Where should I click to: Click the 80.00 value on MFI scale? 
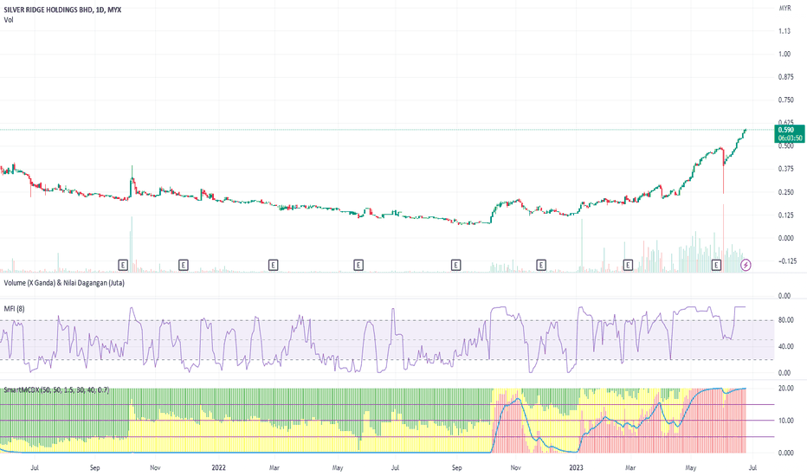pos(786,319)
